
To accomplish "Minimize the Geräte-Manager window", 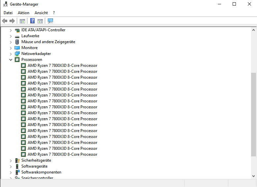I will click(219, 4).
